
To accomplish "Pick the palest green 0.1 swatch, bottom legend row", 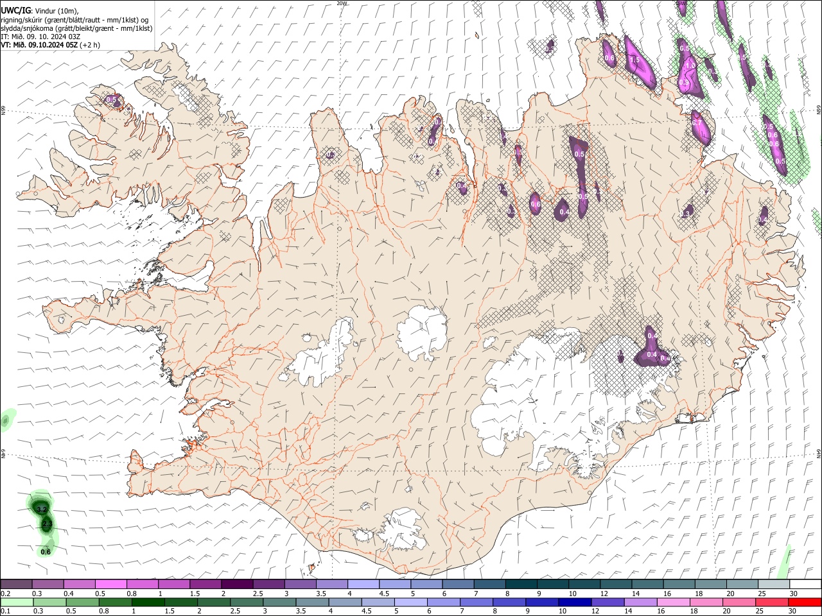I will [x=17, y=602].
